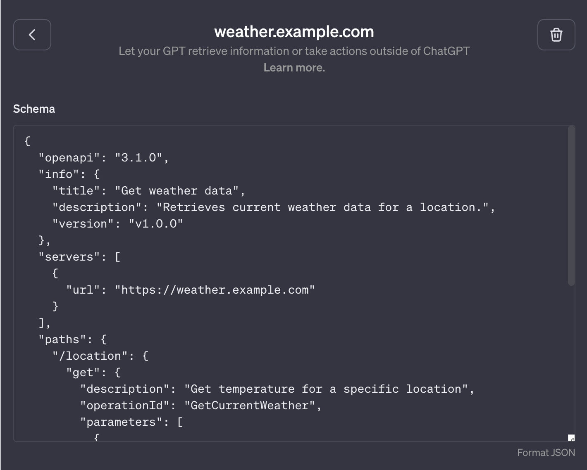This screenshot has height=470, width=587.
Task: Place cursor on the "parameters" line
Action: click(131, 422)
